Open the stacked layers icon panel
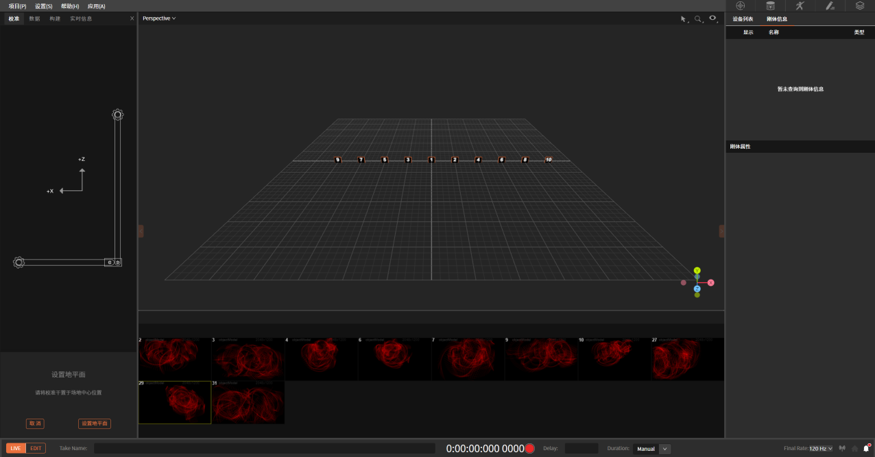 tap(860, 5)
